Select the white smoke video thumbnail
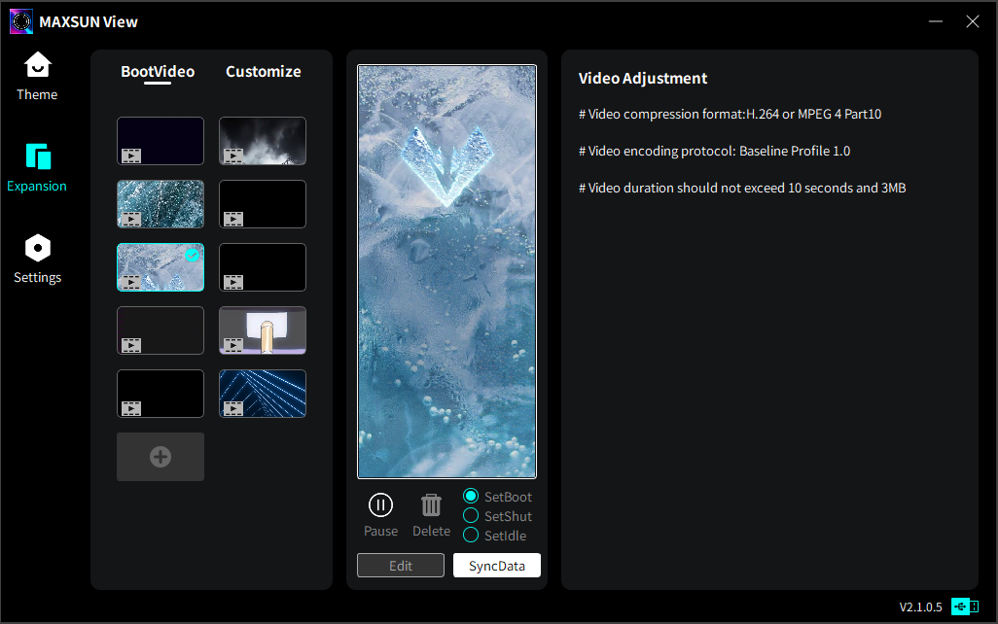The image size is (998, 624). (263, 141)
